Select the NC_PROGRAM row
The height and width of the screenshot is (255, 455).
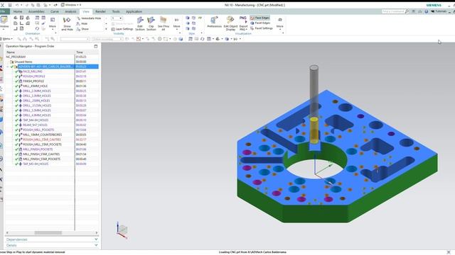coord(52,57)
